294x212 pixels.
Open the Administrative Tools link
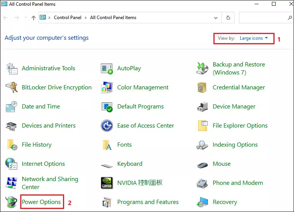point(48,68)
